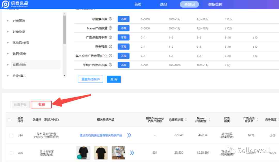Click the category list scrollbar
Screen dimensions: 279x162
click(64, 30)
